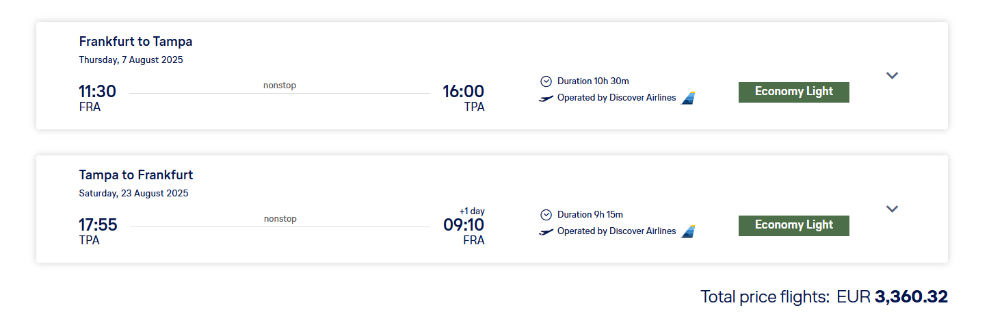Image resolution: width=1004 pixels, height=323 pixels.
Task: Click the "Frankfurt to Tampa" heading
Action: [x=135, y=42]
